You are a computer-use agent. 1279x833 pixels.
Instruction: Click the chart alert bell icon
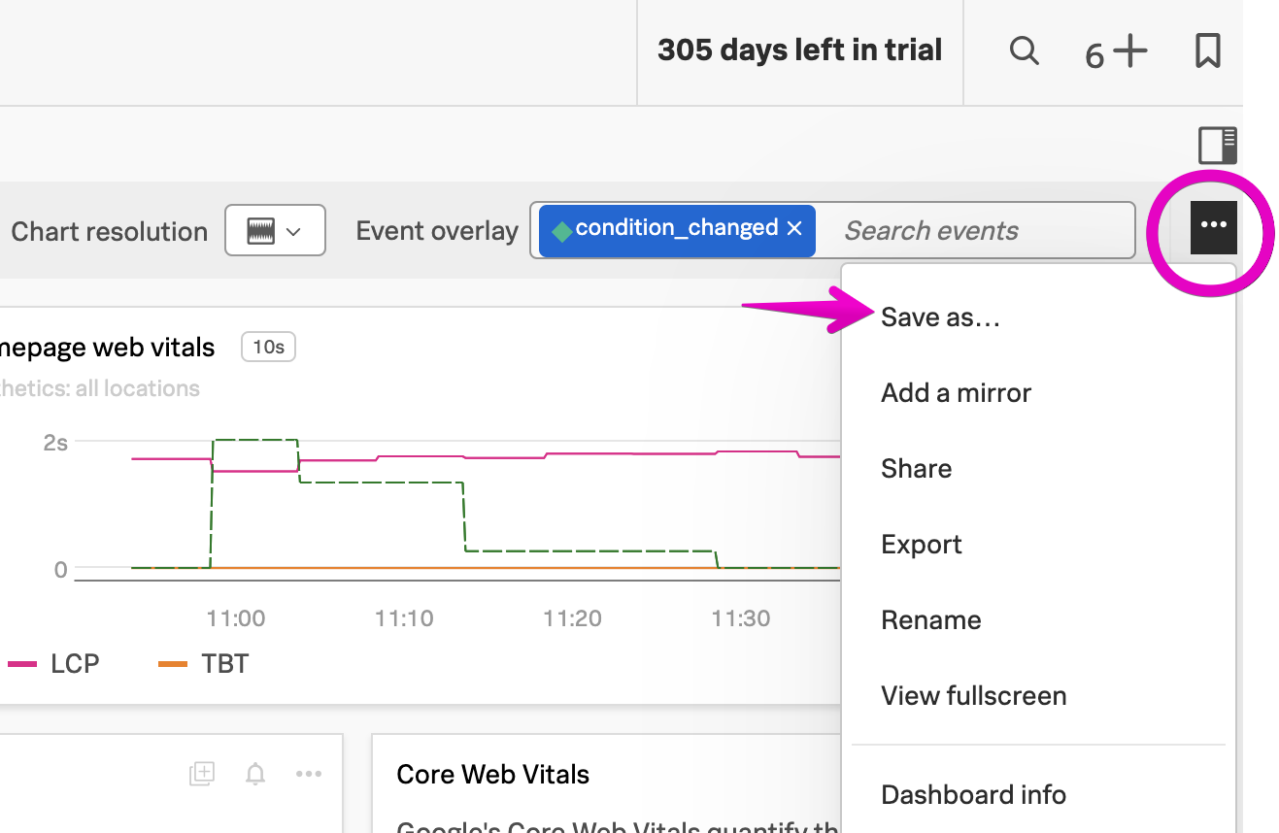click(x=255, y=774)
